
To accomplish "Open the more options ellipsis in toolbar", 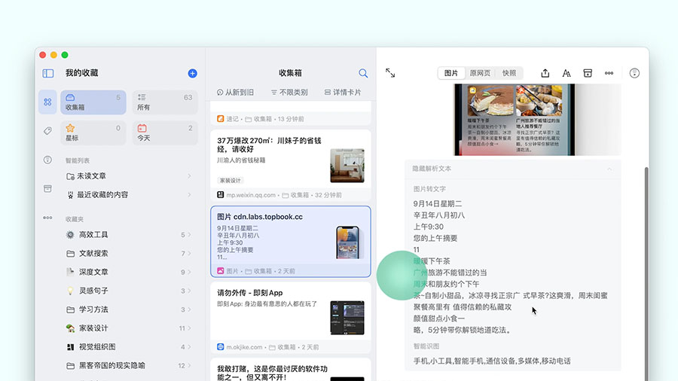I will coord(609,73).
